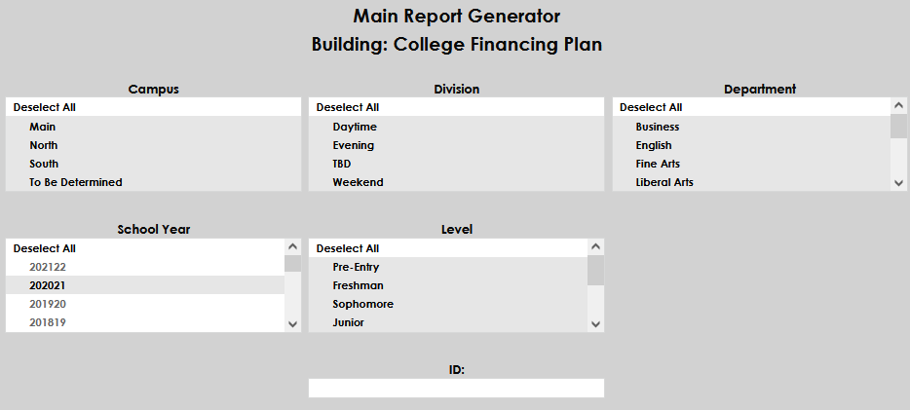Deselect All in the Level list
Image resolution: width=910 pixels, height=410 pixels.
[x=348, y=248]
